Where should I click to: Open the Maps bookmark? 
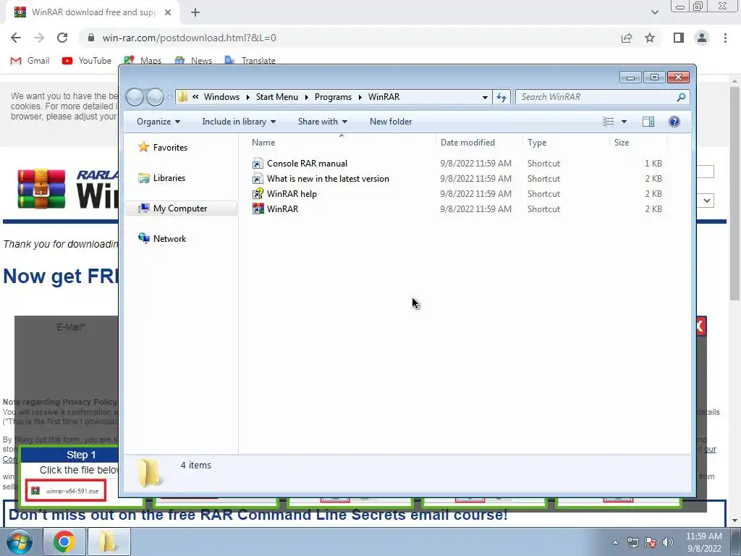tap(143, 61)
